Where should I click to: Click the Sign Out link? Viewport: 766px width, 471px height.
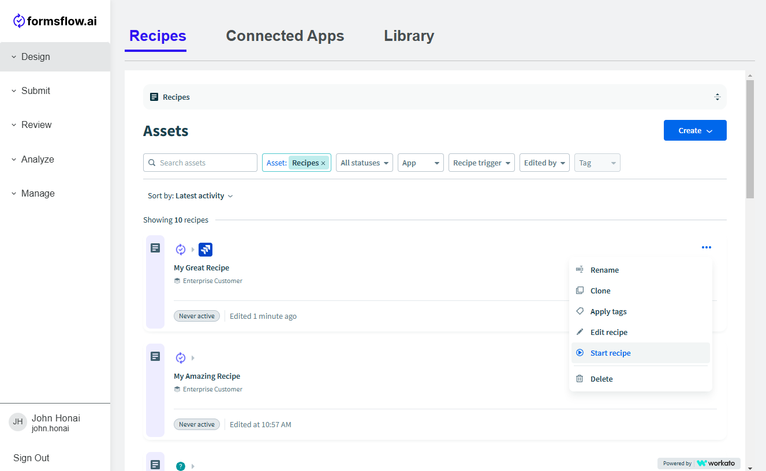(x=31, y=458)
